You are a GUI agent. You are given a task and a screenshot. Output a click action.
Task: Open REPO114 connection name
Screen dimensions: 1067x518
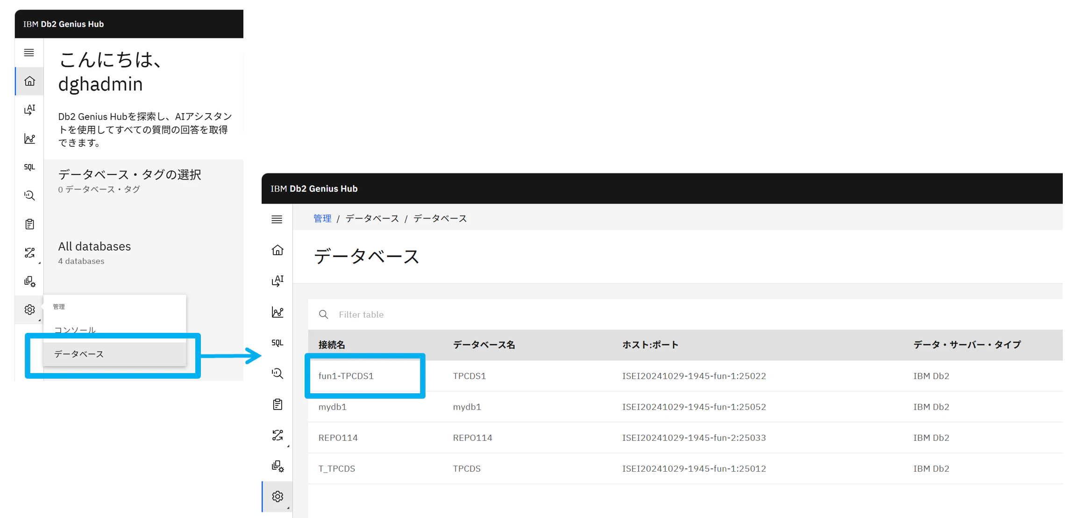[338, 438]
